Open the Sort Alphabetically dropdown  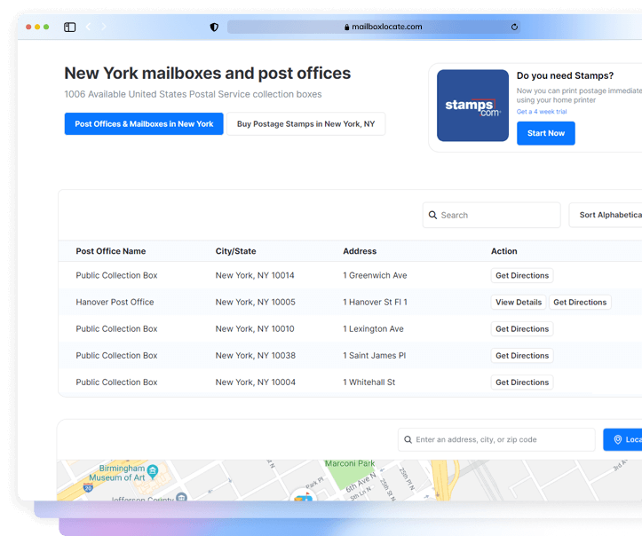(607, 215)
